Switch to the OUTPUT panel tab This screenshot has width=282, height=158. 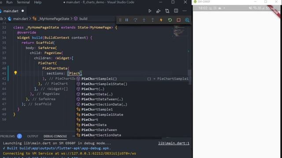point(33,136)
